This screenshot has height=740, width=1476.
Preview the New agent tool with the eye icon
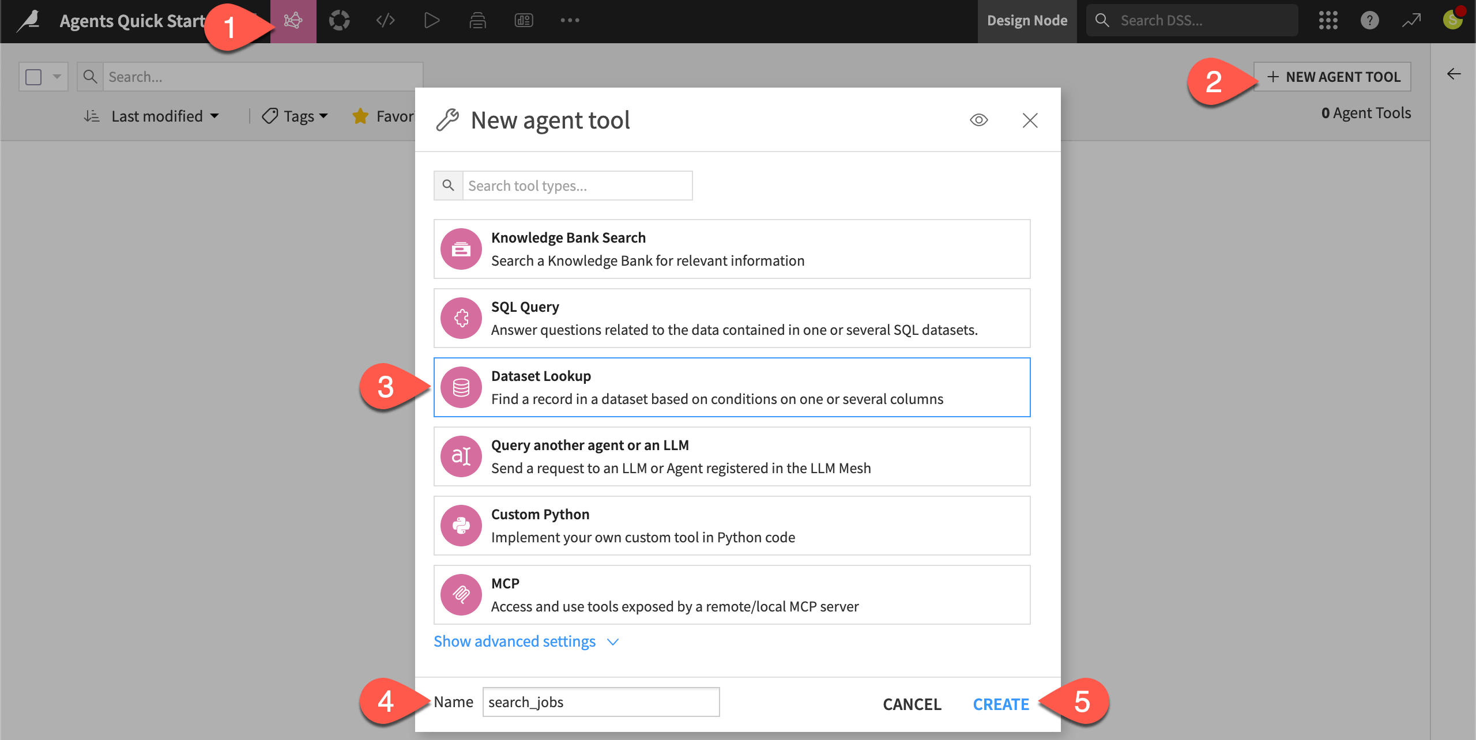click(x=979, y=120)
